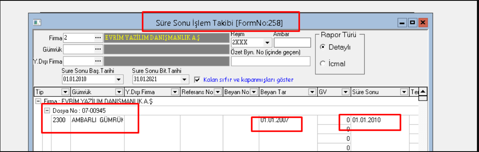479x152 pixels.
Task: Click the Y.Dışı Firma code input field
Action: pos(78,61)
